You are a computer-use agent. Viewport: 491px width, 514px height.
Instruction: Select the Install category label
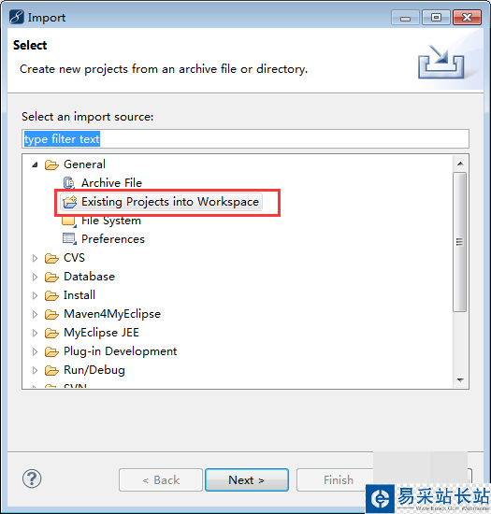[79, 295]
